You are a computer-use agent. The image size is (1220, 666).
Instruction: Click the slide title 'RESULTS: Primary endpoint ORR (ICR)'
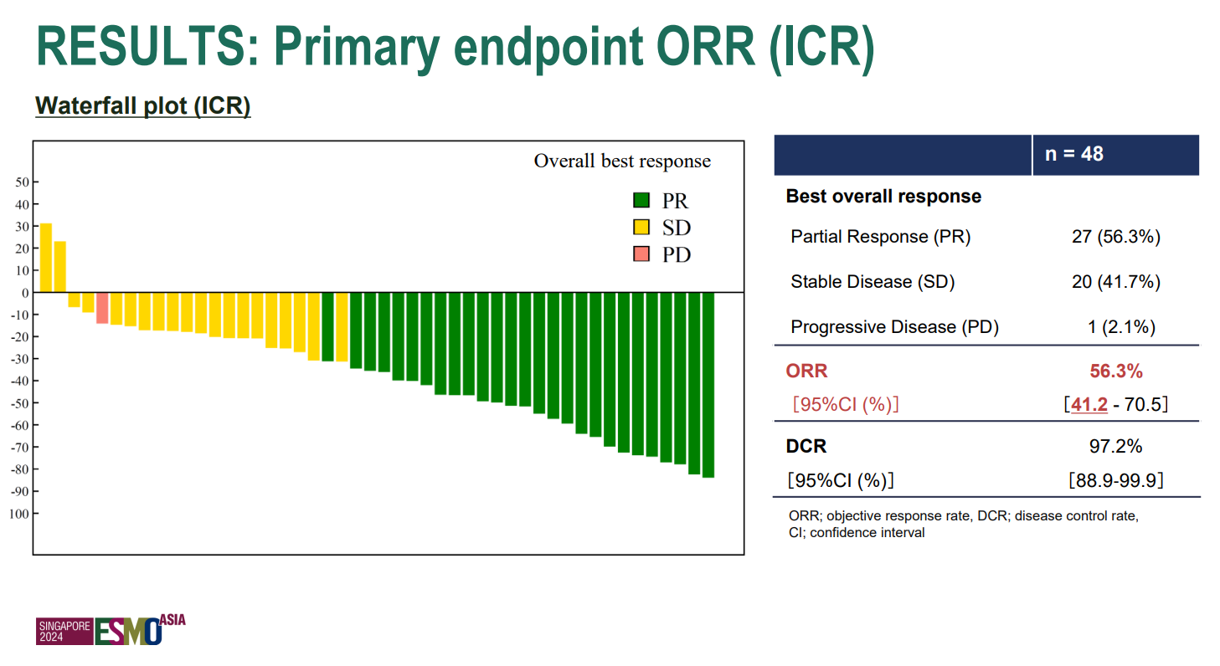pyautogui.click(x=455, y=45)
